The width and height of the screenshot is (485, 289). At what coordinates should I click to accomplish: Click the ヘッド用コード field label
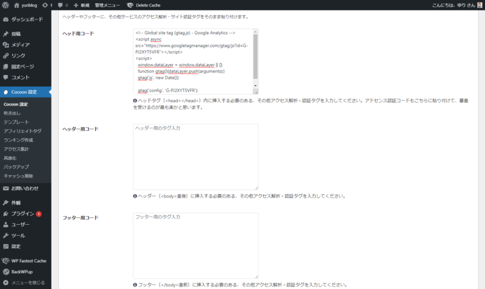[x=78, y=34]
